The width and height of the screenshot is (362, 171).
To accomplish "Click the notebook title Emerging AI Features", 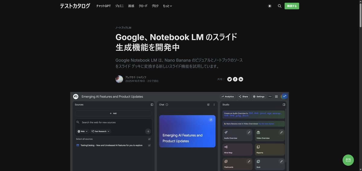I will point(112,96).
